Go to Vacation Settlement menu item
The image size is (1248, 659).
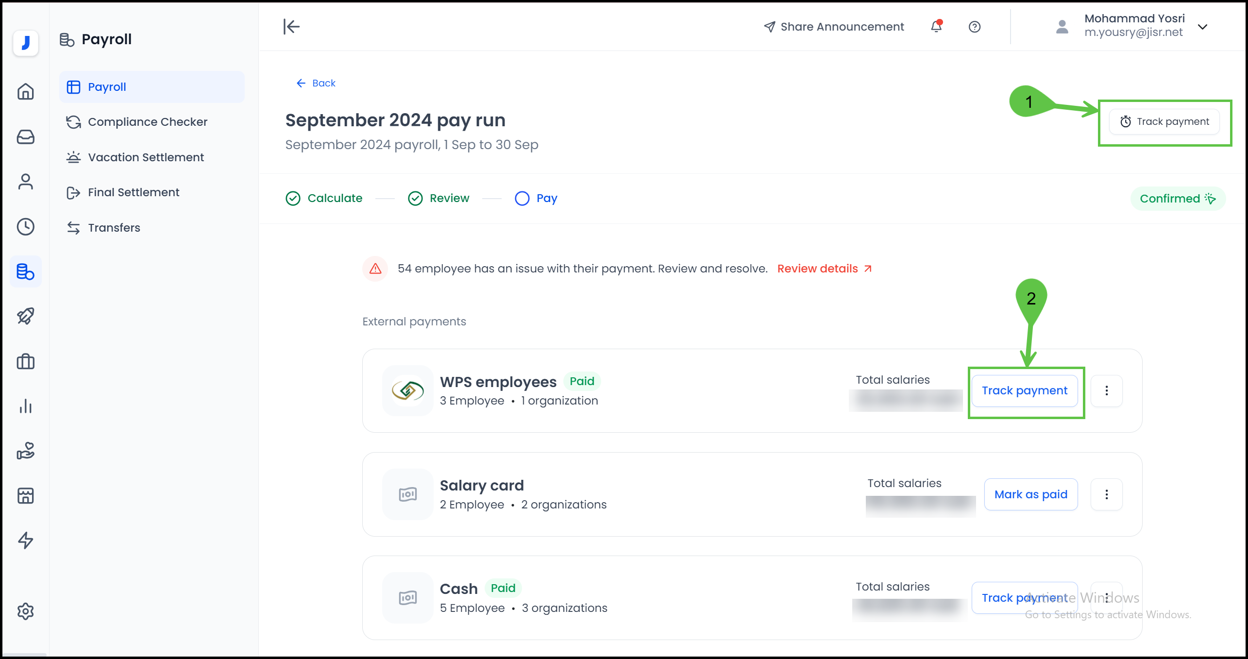point(146,157)
